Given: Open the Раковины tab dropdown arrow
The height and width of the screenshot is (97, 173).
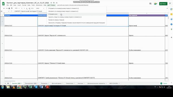Looking at the screenshot, I should click(49, 83).
